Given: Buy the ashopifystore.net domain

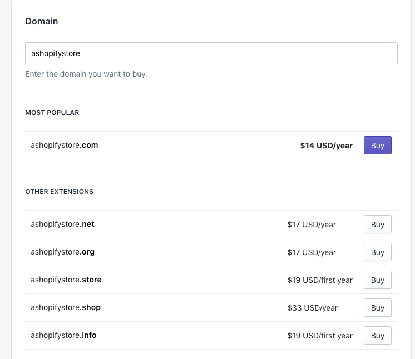Looking at the screenshot, I should (x=377, y=225).
